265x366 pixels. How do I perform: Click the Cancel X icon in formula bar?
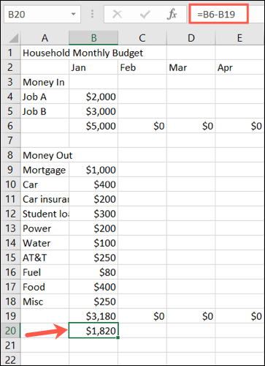118,15
